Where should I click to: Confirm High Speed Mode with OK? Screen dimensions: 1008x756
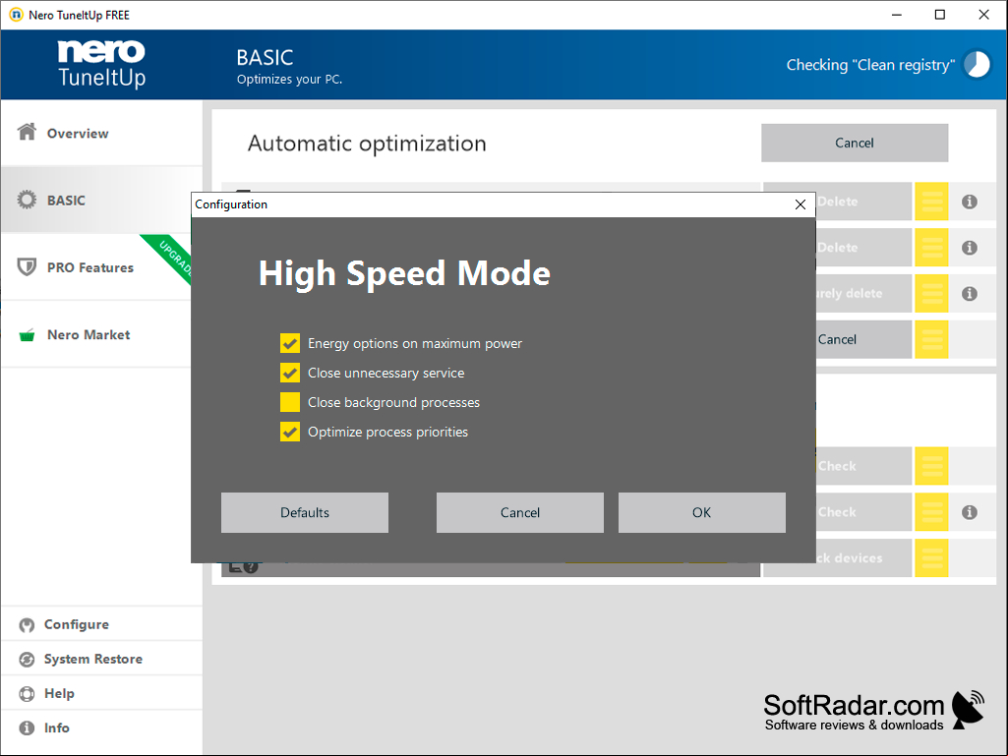(702, 512)
